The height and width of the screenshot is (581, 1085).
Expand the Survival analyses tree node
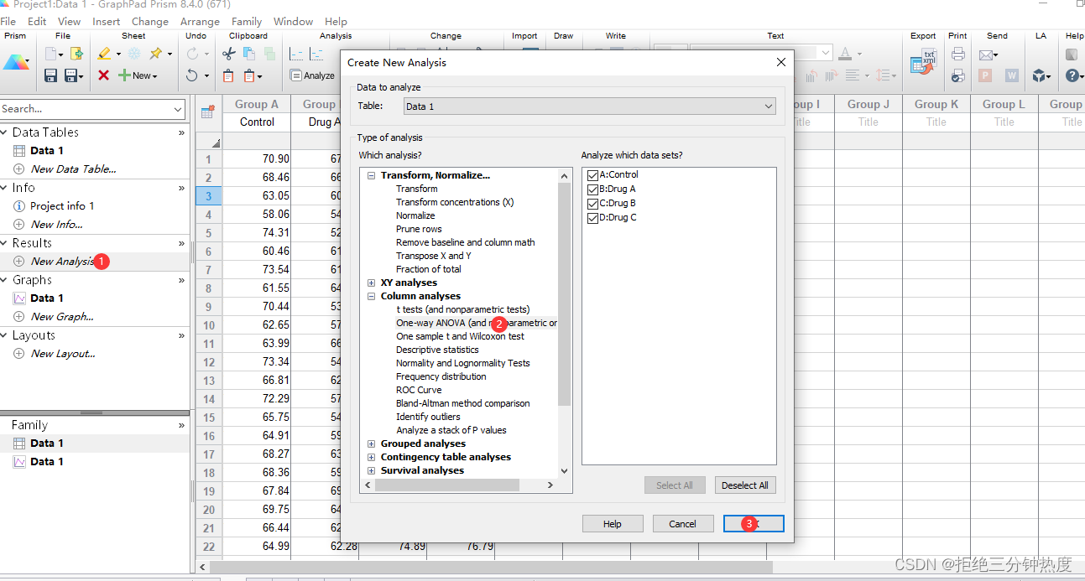[371, 470]
